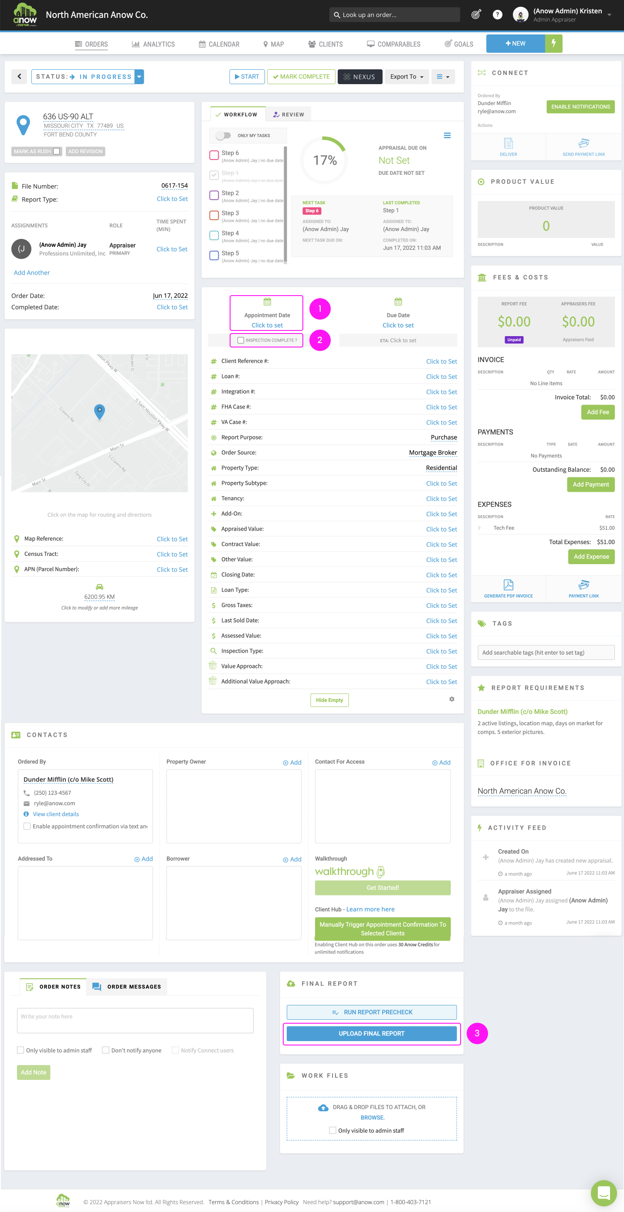Image resolution: width=624 pixels, height=1212 pixels.
Task: Click the Anow logo in header
Action: [25, 14]
